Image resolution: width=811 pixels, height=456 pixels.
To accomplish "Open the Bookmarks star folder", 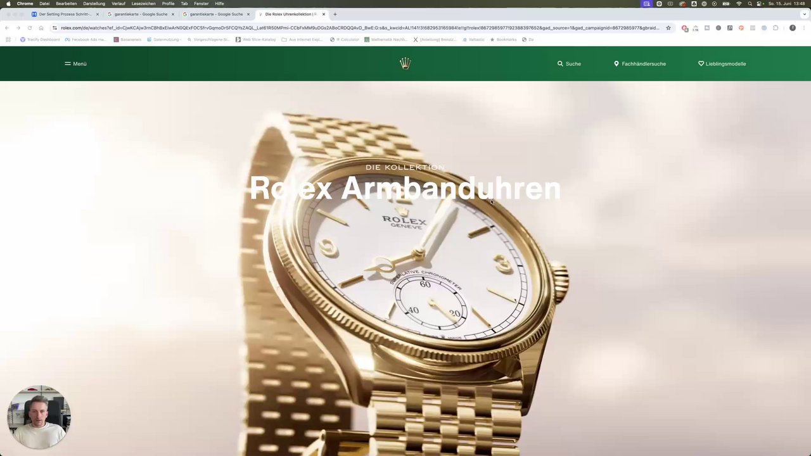I will point(503,39).
